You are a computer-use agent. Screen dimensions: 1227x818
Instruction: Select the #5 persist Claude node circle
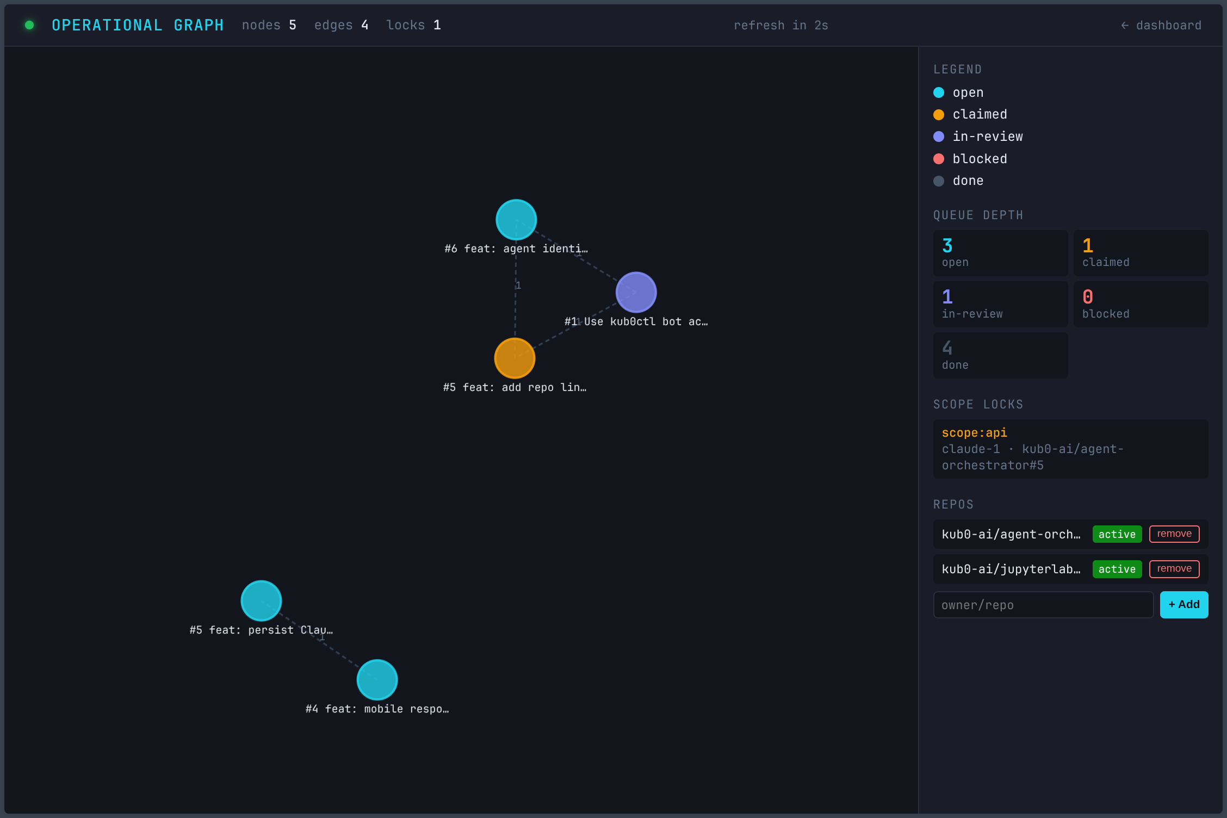click(x=261, y=600)
